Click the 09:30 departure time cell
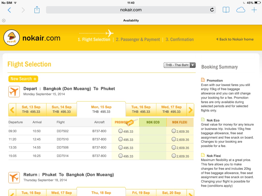This screenshot has width=262, height=196. pyautogui.click(x=13, y=131)
